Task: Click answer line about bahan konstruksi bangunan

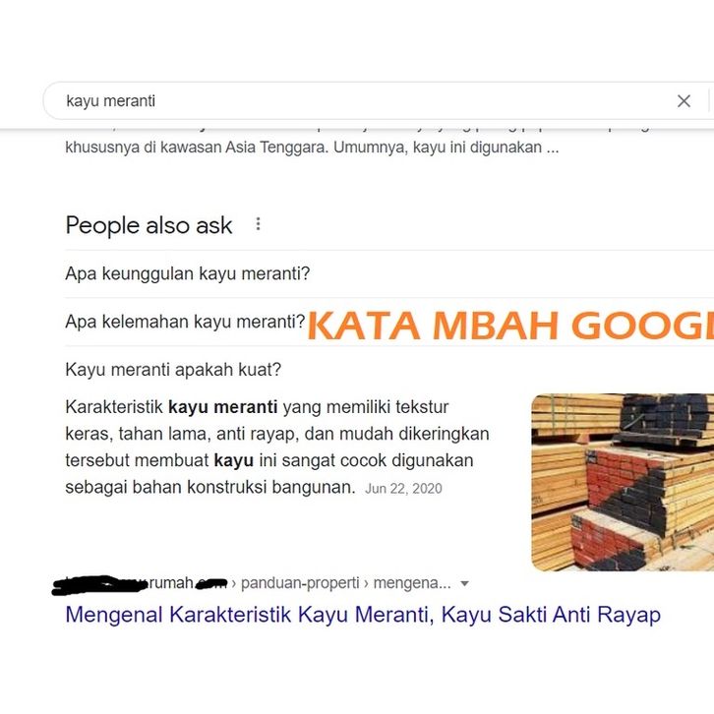Action: point(209,487)
